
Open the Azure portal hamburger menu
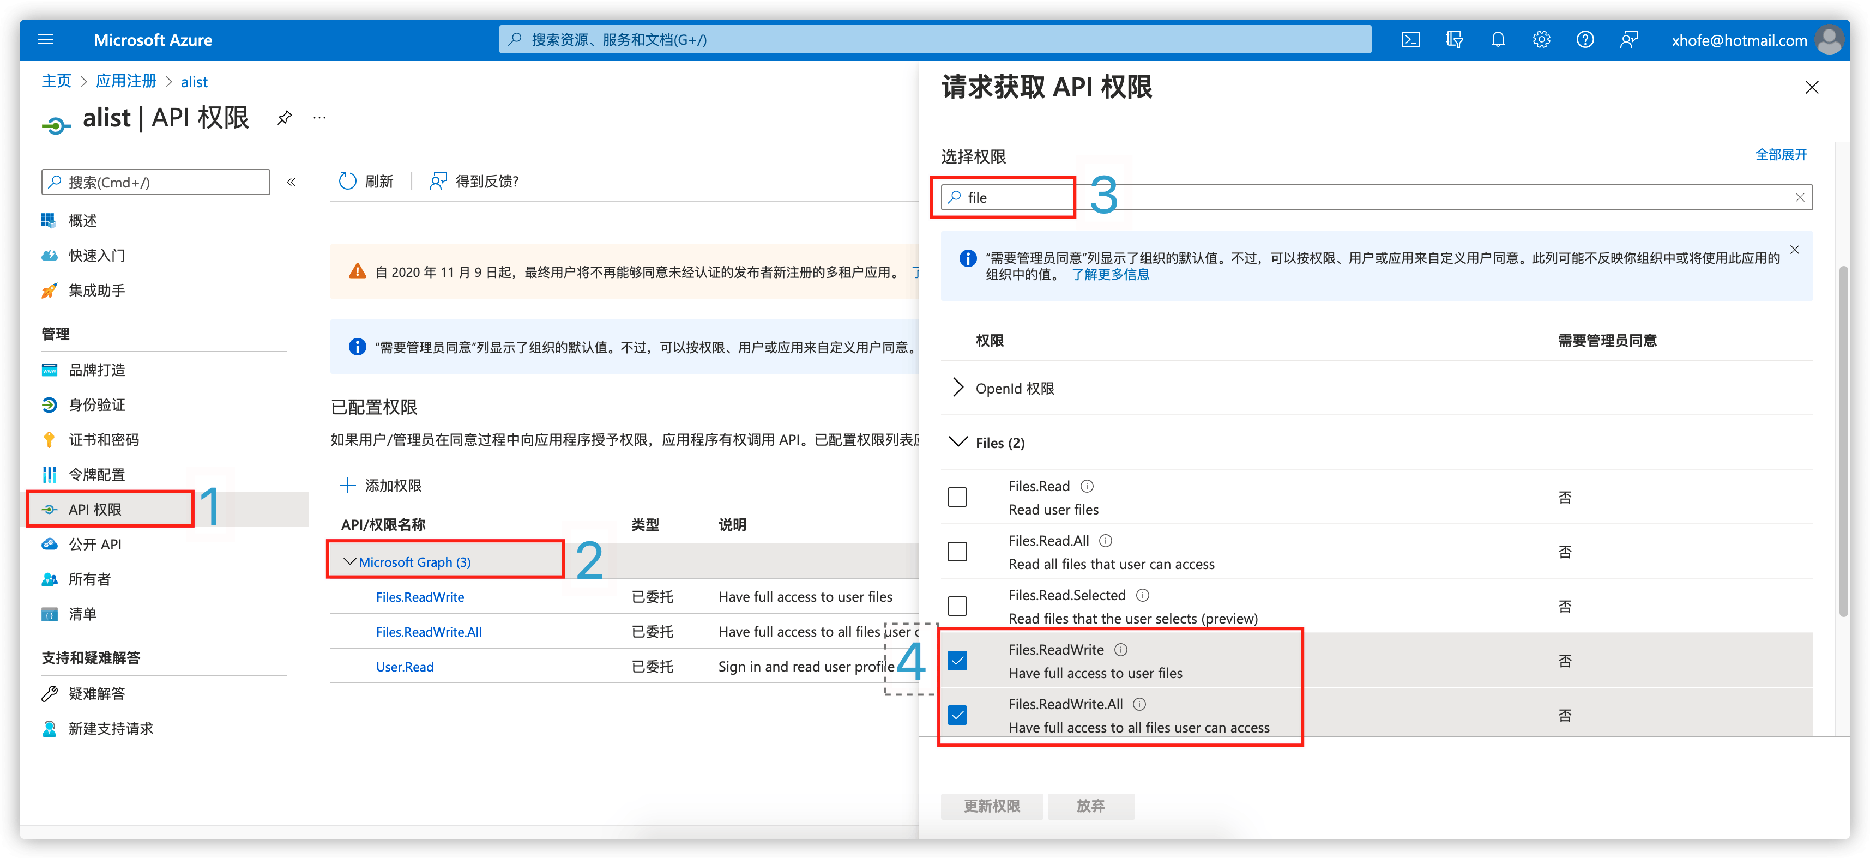click(x=46, y=40)
